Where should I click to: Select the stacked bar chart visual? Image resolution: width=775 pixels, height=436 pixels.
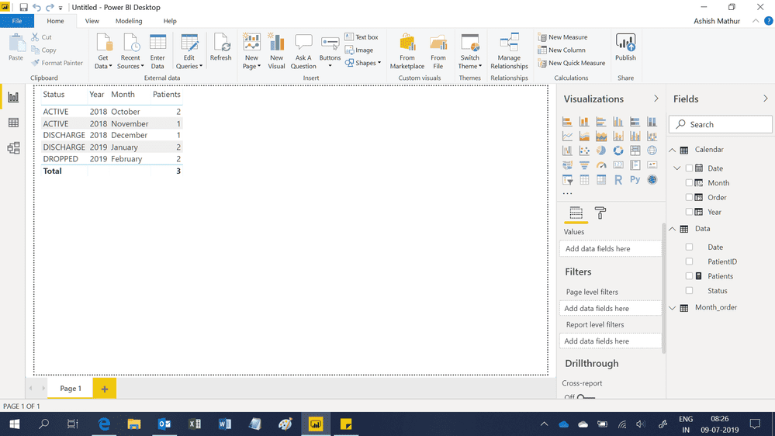pos(567,122)
